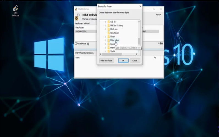The width and height of the screenshot is (220, 137).
Task: Click the horizontal scroll right arrow
Action: click(x=136, y=54)
